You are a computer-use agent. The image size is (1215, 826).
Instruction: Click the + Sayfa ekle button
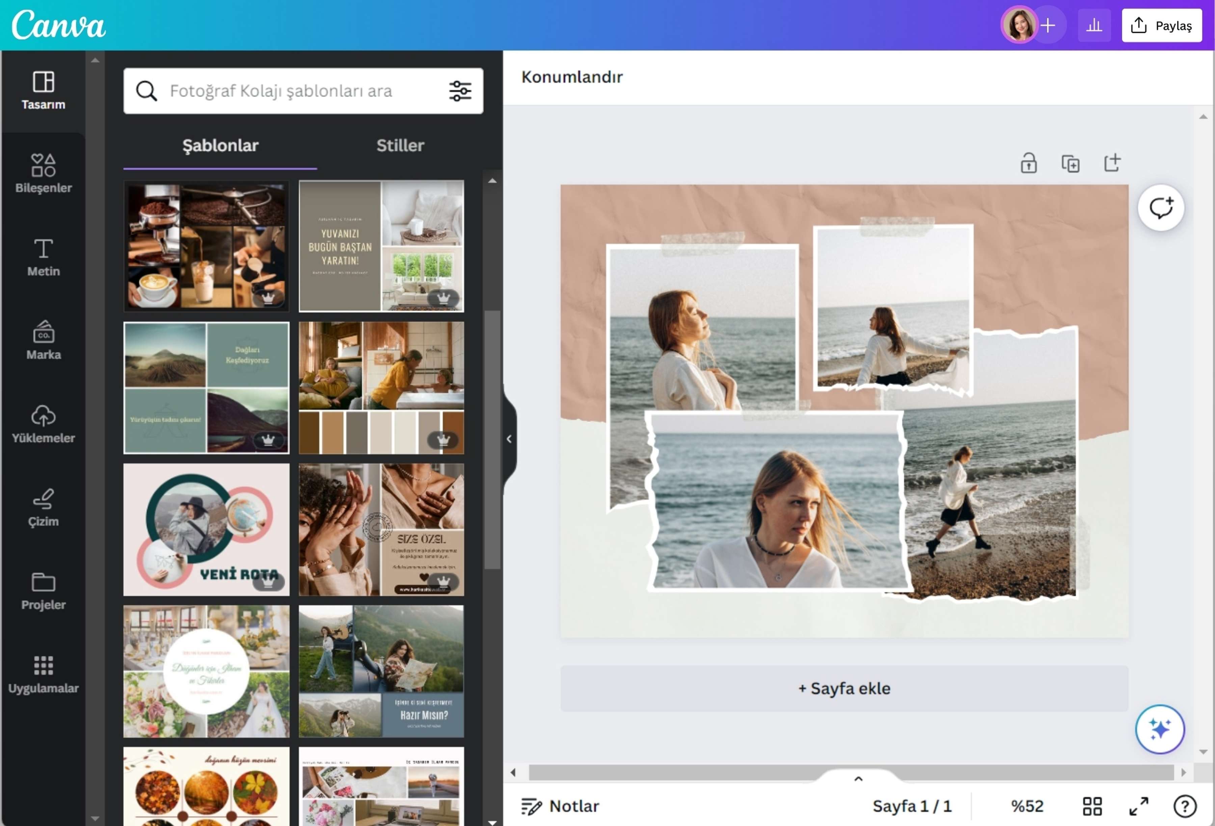coord(844,688)
